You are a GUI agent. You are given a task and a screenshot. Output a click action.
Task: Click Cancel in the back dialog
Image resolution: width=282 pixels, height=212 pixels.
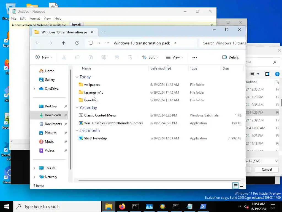[x=267, y=169]
